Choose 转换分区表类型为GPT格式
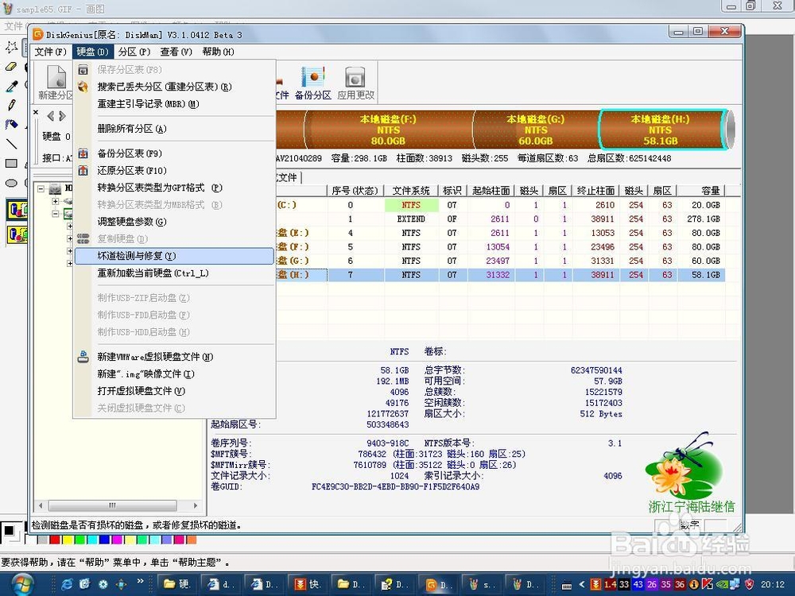 click(174, 188)
